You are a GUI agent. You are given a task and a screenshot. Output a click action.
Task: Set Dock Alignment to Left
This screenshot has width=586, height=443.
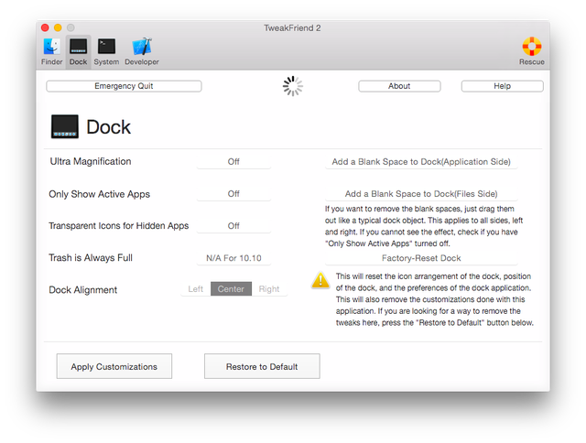195,288
